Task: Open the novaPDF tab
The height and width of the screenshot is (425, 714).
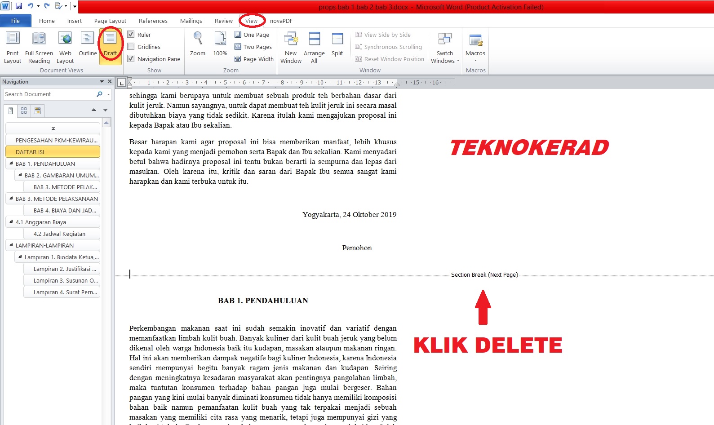Action: tap(281, 21)
